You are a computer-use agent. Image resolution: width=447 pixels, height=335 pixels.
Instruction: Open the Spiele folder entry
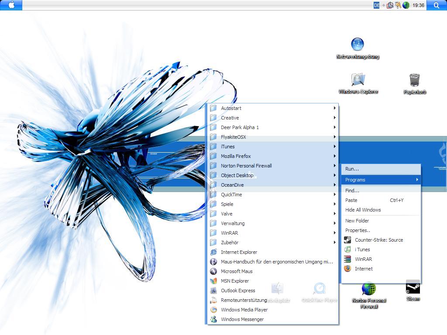coord(273,204)
